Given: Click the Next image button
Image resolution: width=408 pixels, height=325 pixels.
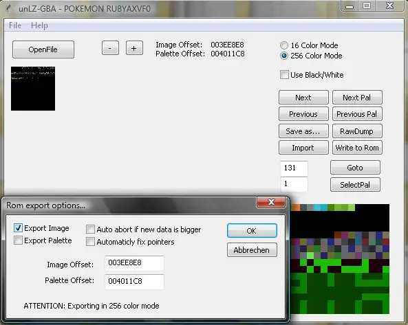Looking at the screenshot, I should [303, 98].
